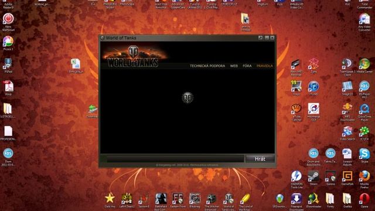Select the Blitzkrieg desktop icon
375x211 pixels.
click(195, 199)
